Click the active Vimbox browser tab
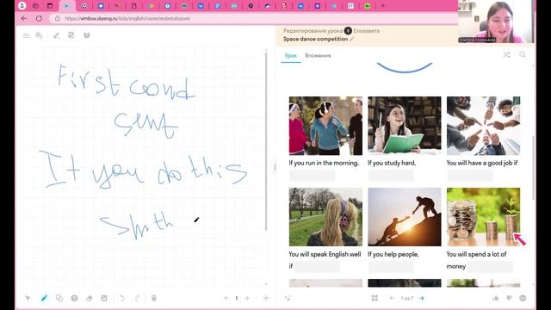Image resolution: width=551 pixels, height=310 pixels. (67, 6)
